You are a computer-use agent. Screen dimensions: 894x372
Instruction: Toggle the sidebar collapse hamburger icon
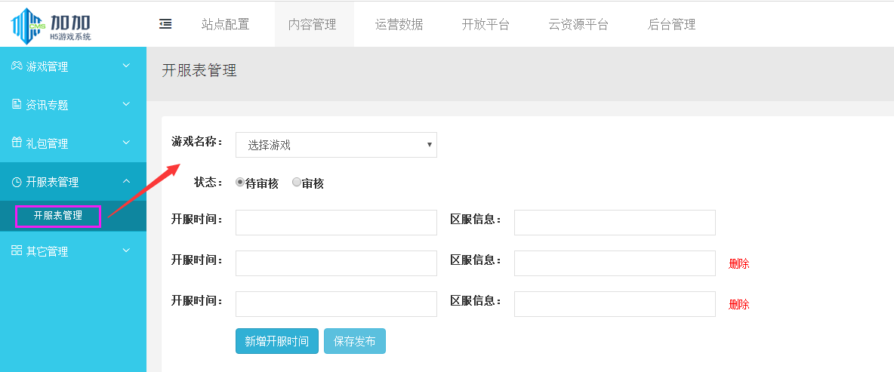(x=165, y=24)
